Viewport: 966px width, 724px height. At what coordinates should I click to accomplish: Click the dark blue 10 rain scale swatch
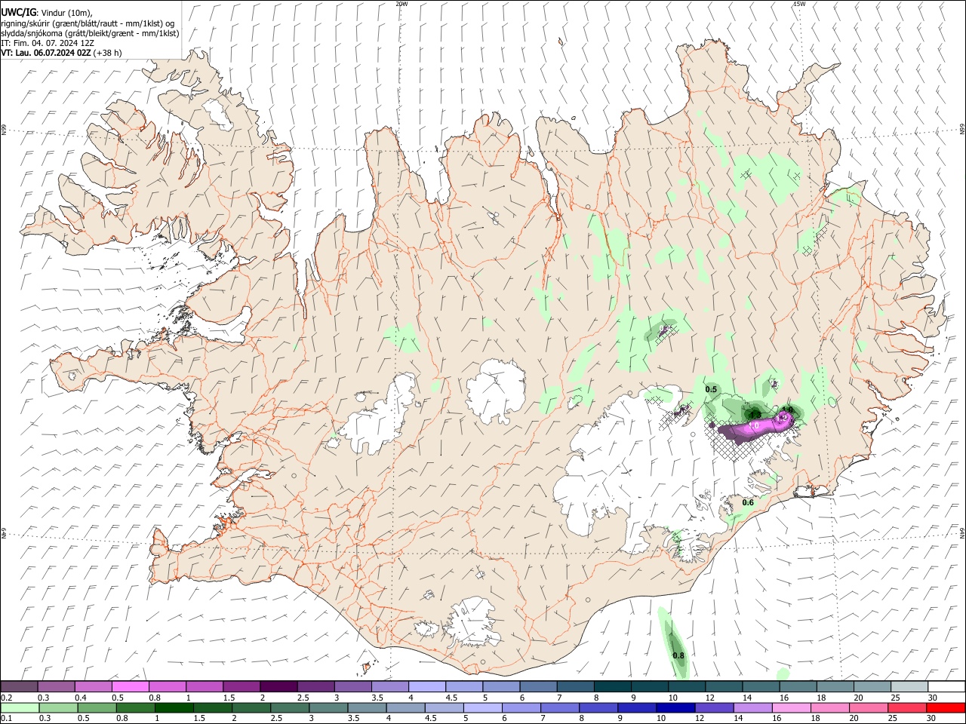675,707
